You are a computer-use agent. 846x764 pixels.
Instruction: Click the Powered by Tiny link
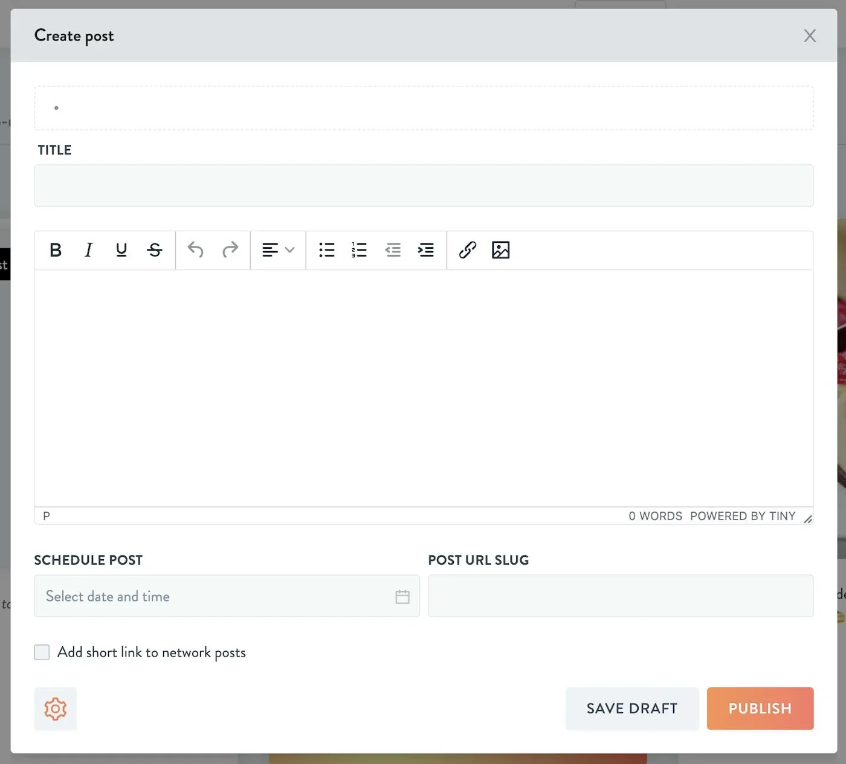tap(743, 516)
